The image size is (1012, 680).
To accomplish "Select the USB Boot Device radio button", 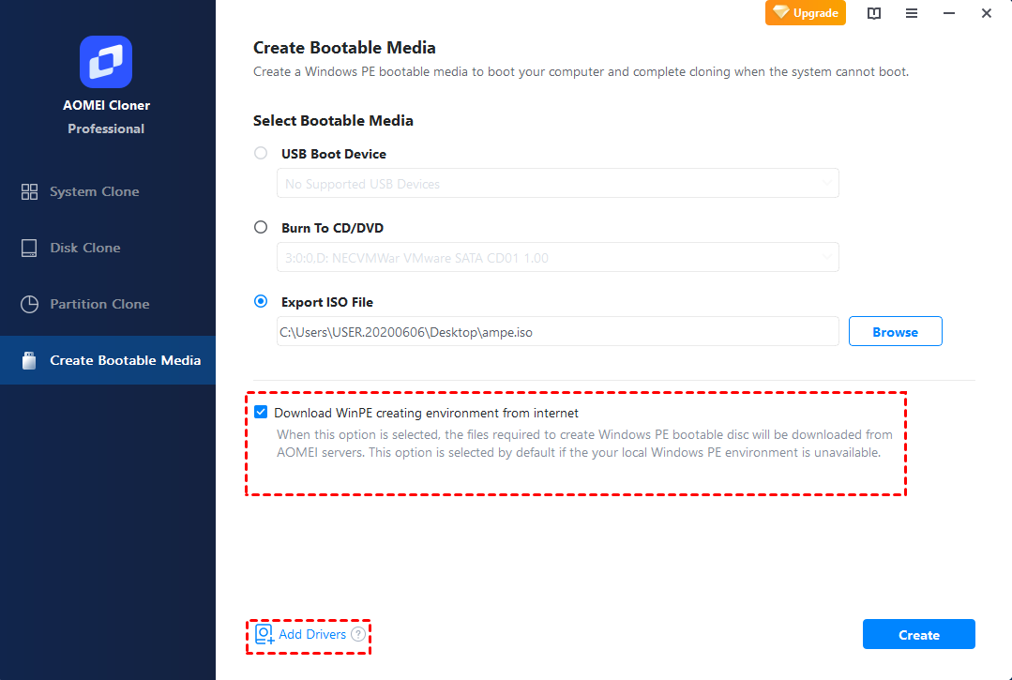I will pyautogui.click(x=261, y=153).
